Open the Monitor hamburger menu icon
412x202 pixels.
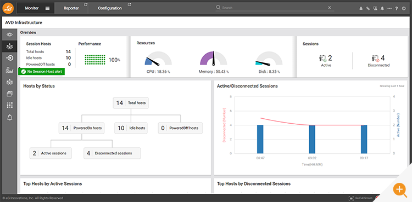click(x=48, y=8)
